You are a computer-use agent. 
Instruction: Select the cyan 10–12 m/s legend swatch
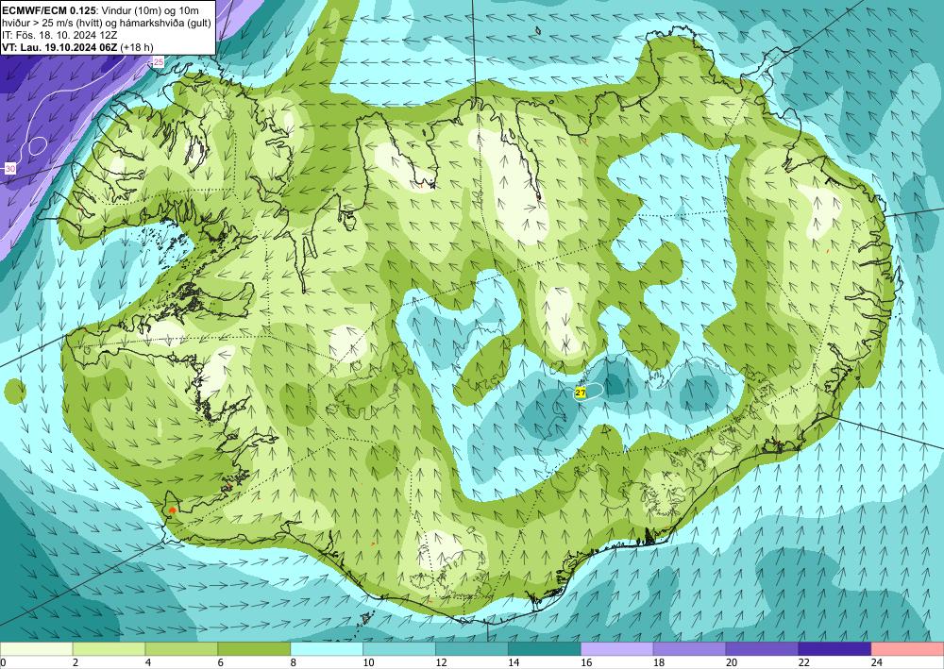tap(399, 649)
